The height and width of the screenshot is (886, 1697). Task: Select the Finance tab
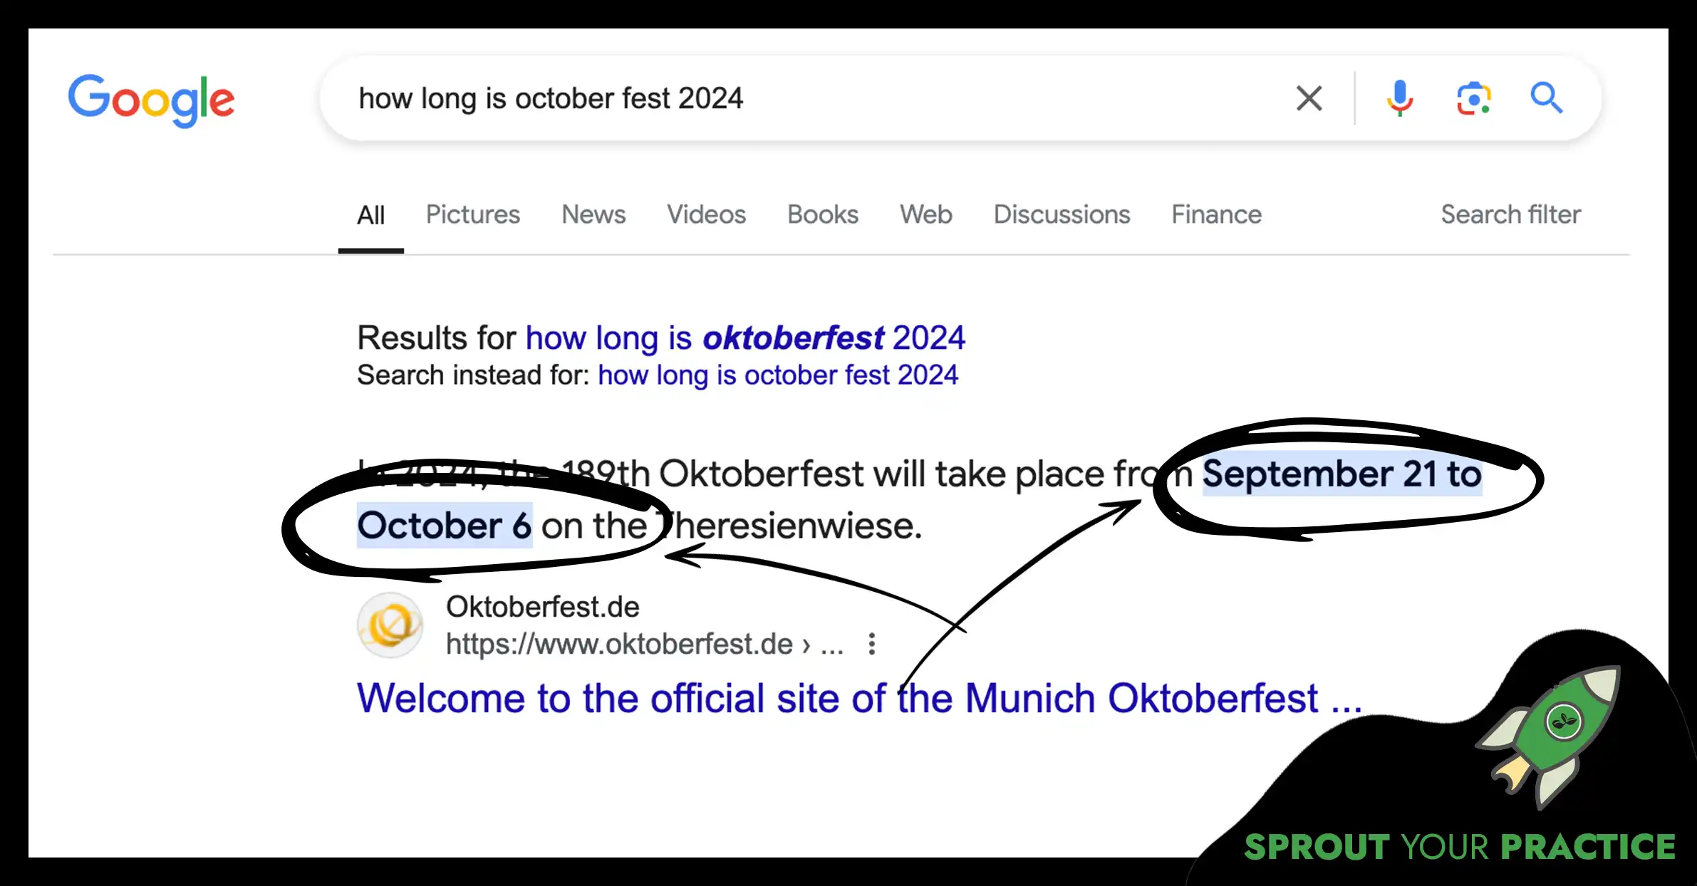(1215, 214)
